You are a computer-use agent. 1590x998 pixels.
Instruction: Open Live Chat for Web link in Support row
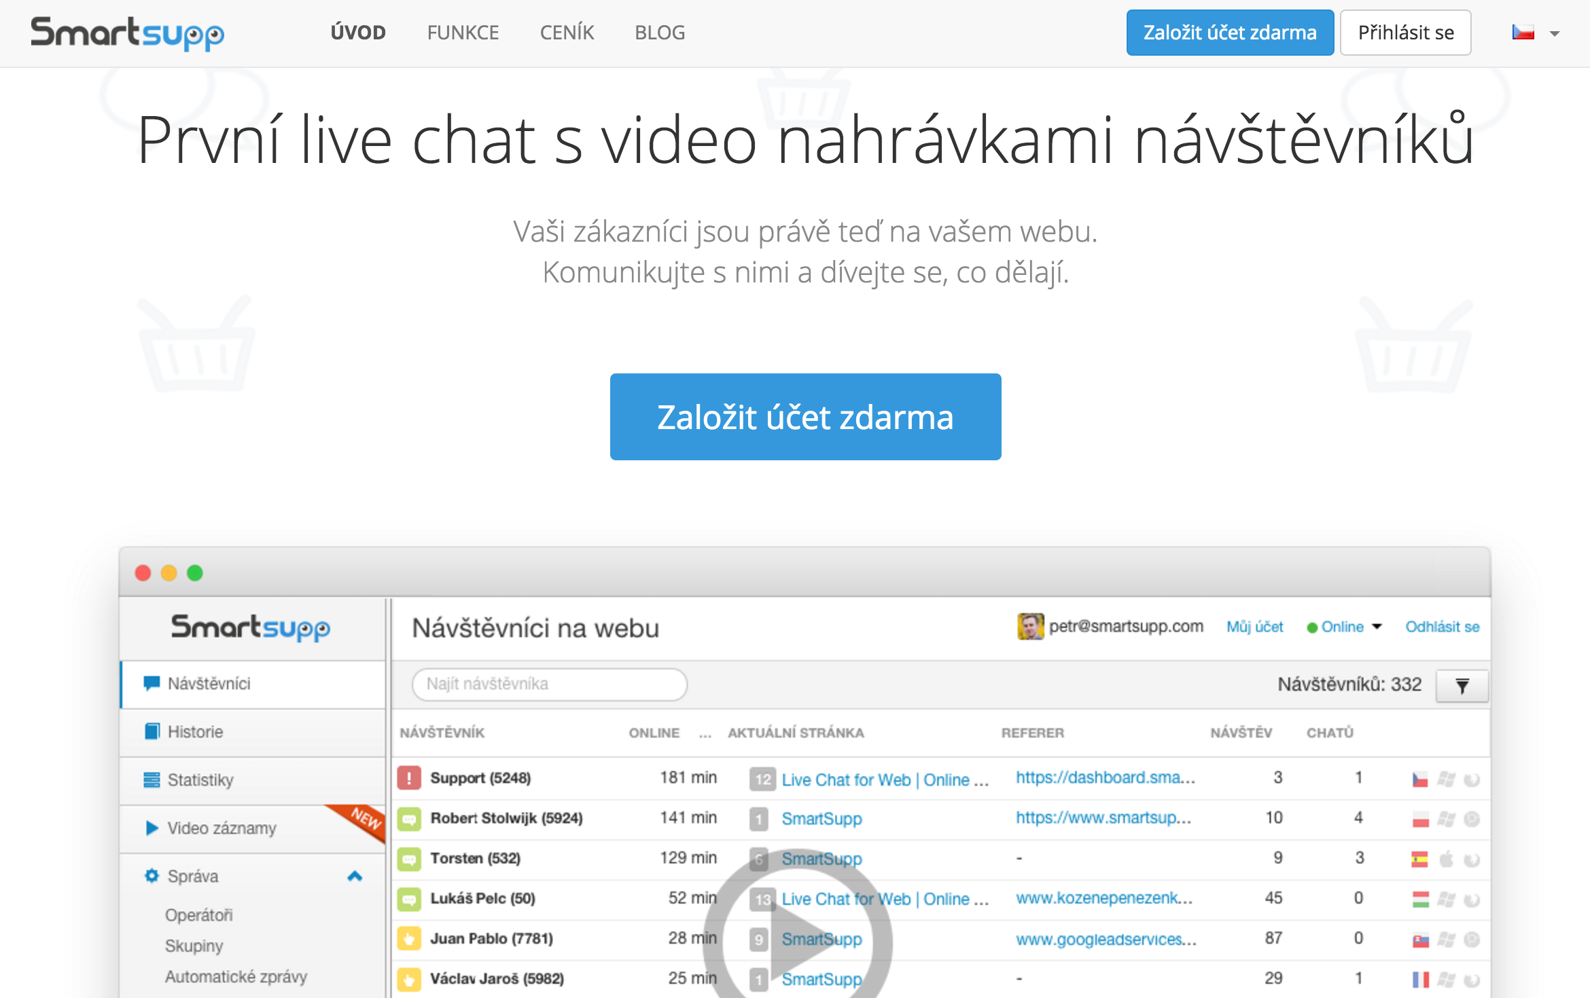(885, 779)
